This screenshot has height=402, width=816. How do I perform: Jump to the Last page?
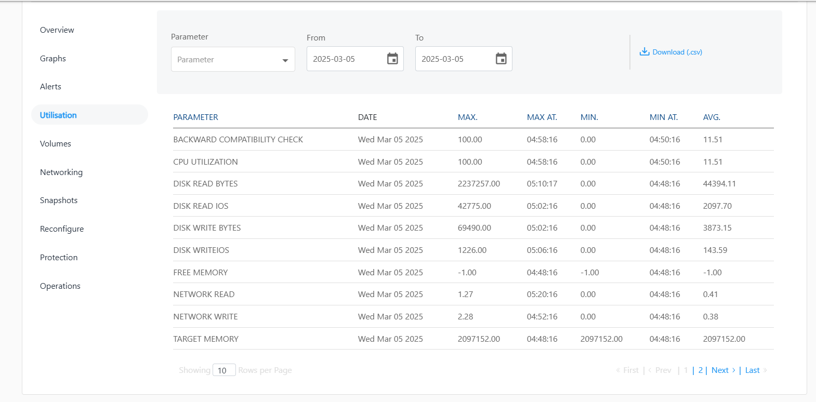(752, 370)
